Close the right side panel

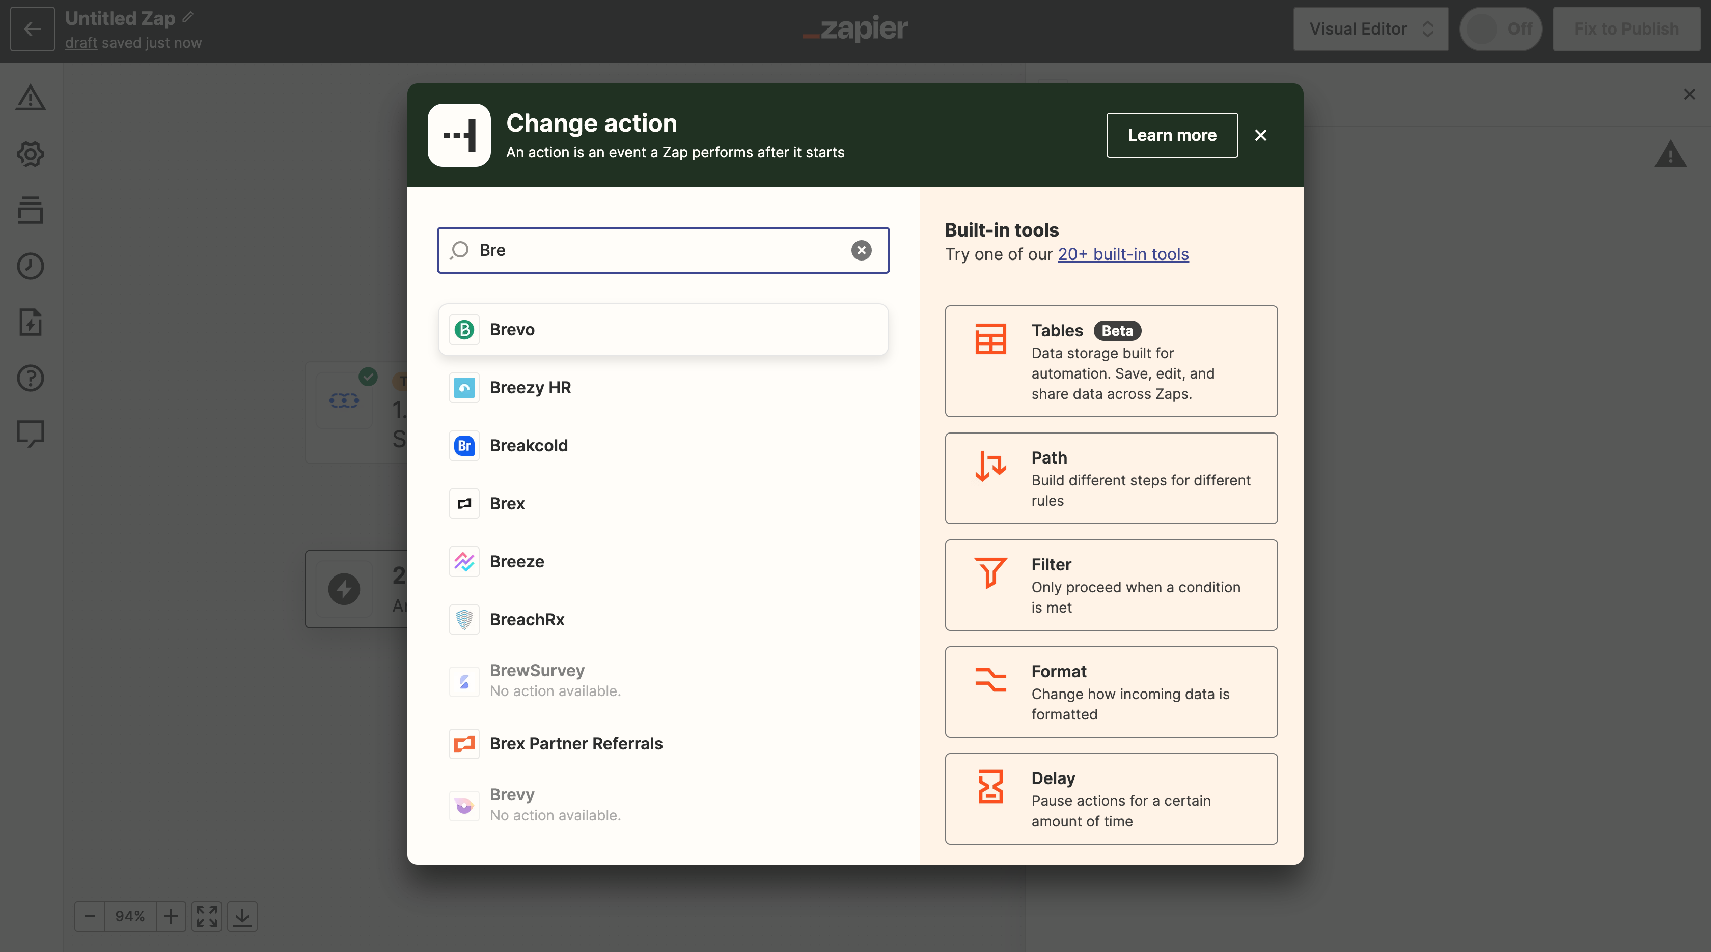click(x=1689, y=94)
